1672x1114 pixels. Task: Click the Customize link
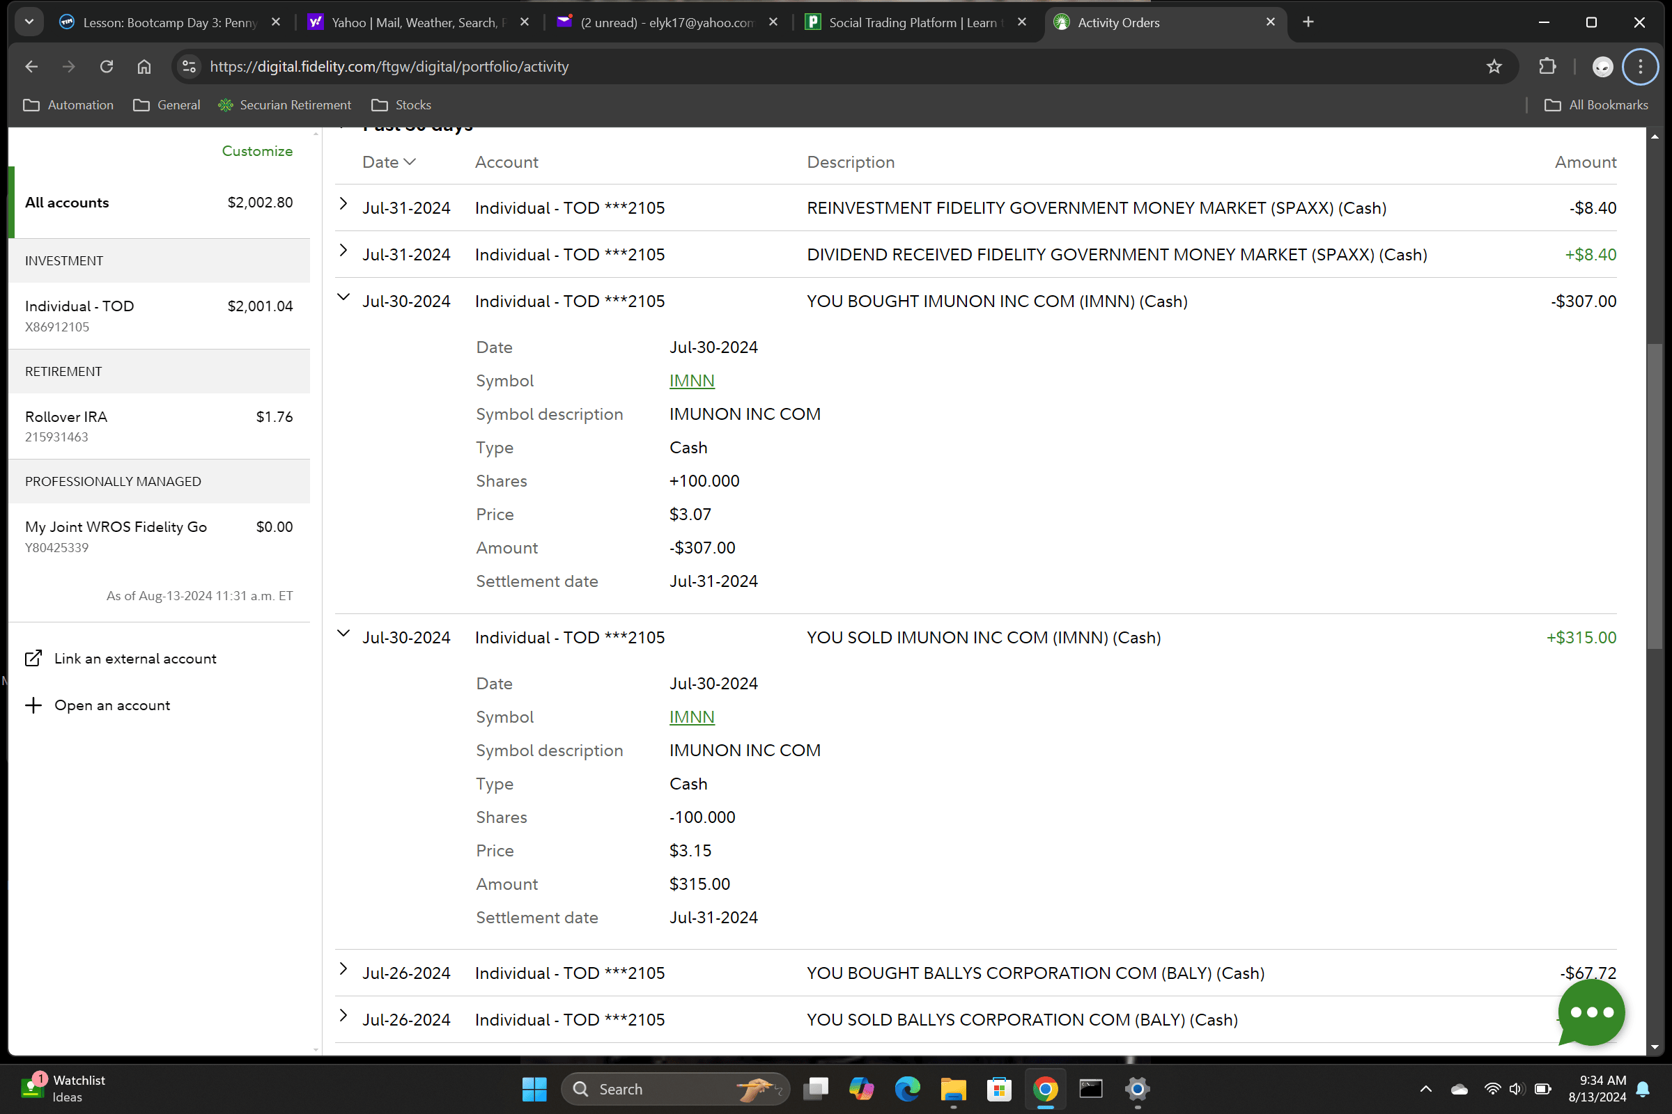tap(256, 151)
